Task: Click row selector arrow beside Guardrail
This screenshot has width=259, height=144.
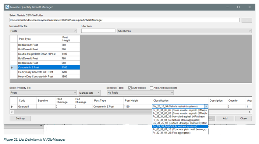Action: click(x=12, y=107)
